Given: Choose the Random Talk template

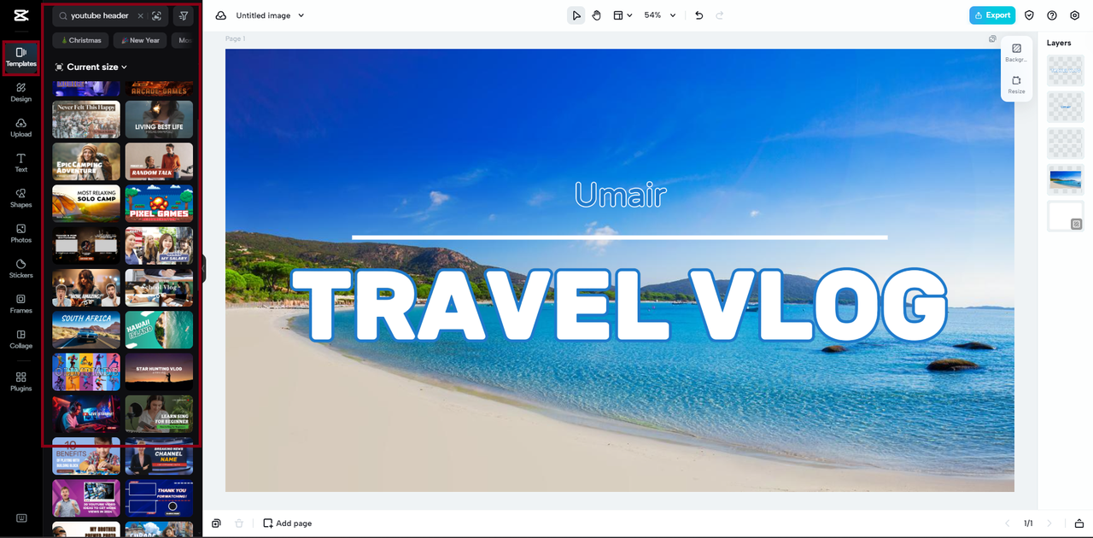Looking at the screenshot, I should tap(159, 161).
